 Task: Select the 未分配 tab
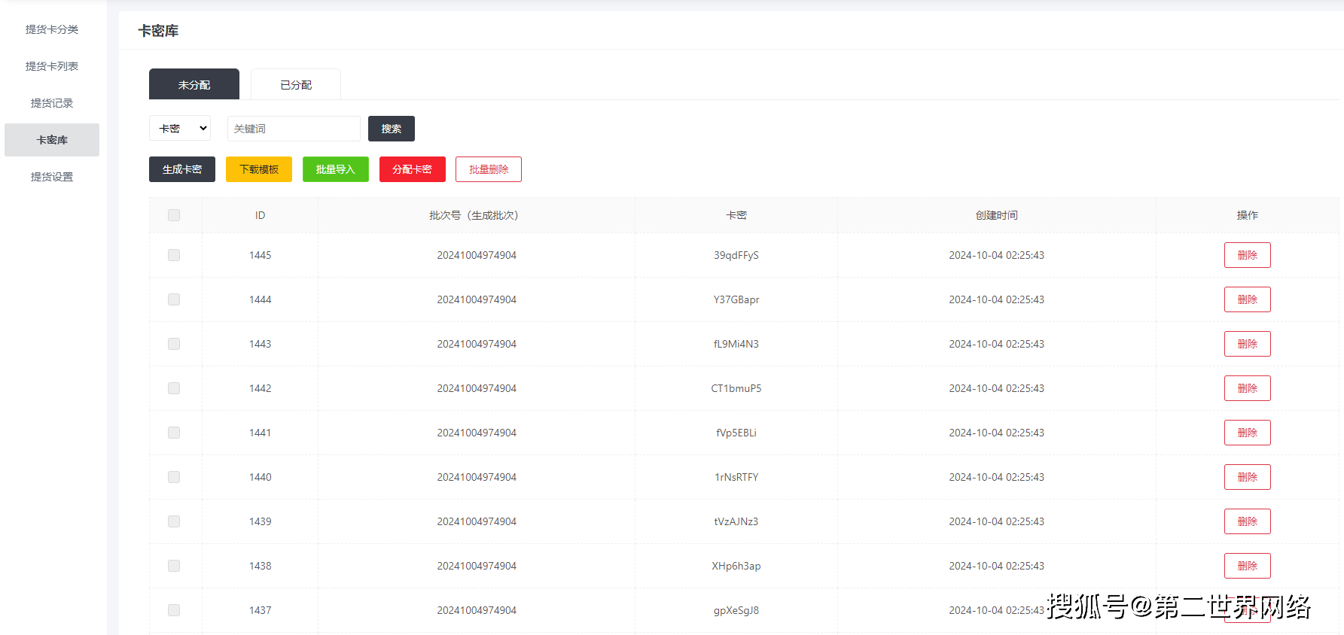194,85
